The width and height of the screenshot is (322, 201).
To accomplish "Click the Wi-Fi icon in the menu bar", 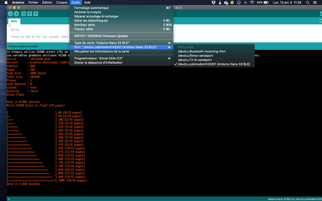I will (x=252, y=3).
